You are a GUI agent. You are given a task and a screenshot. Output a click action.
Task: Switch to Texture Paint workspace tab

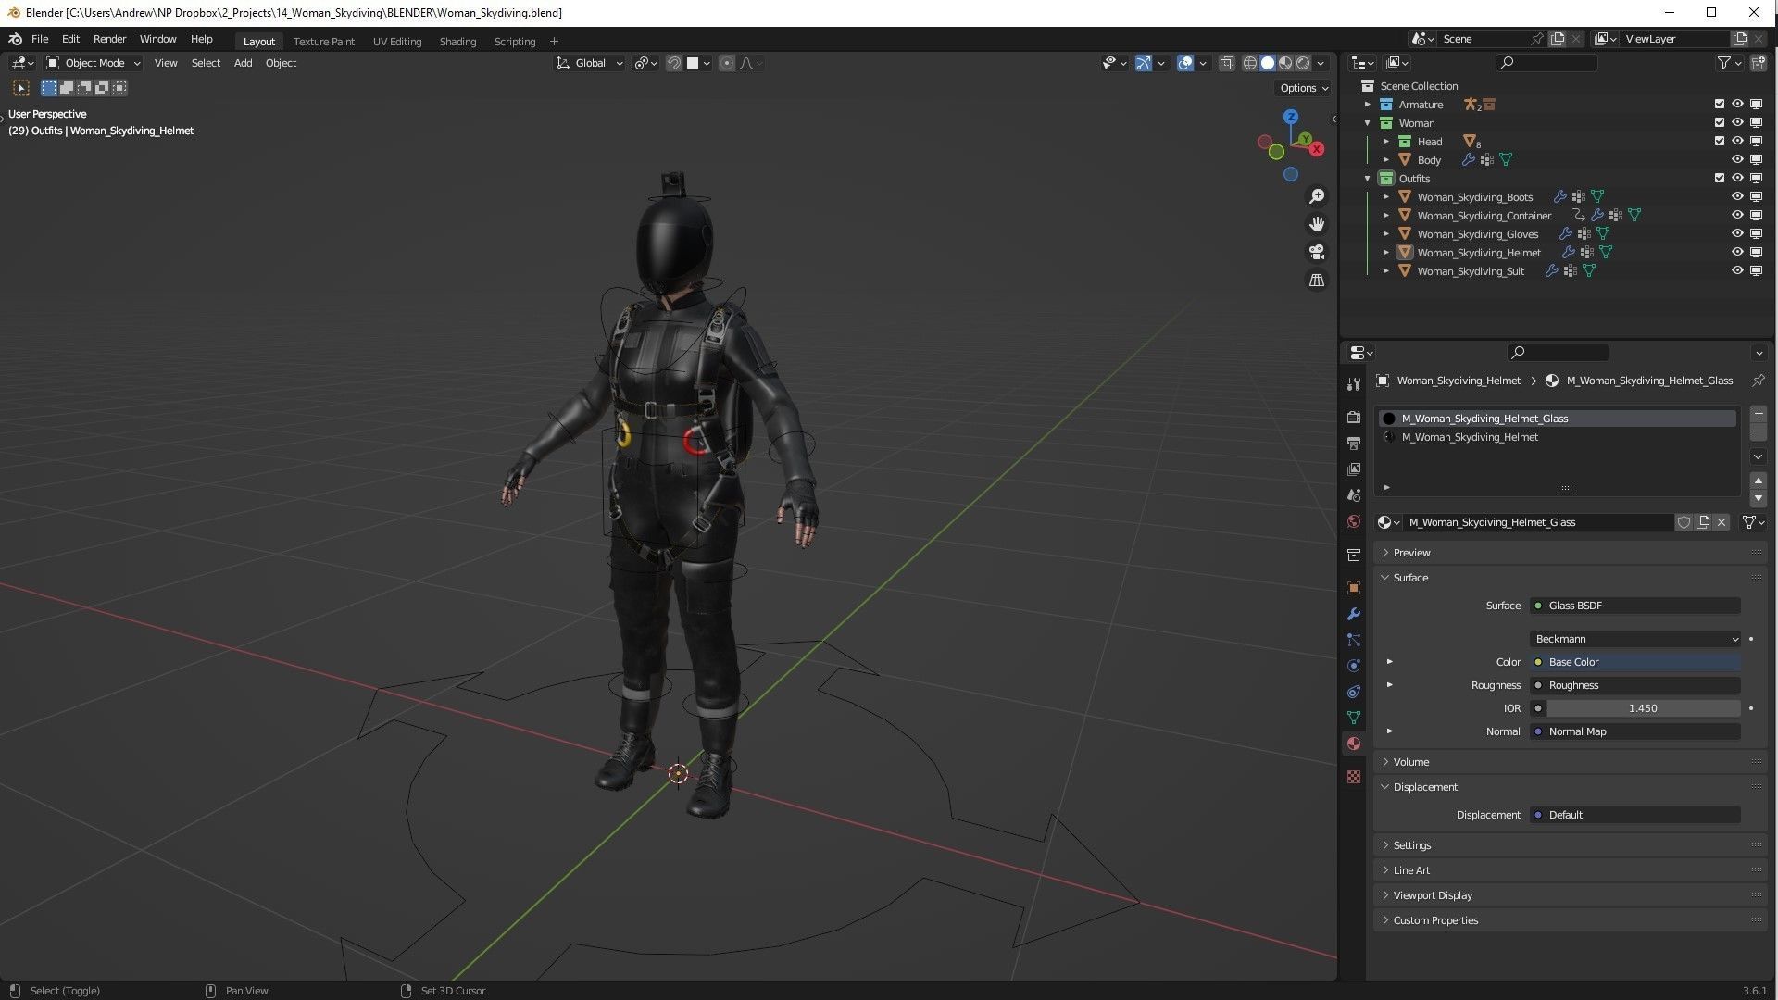tap(324, 42)
